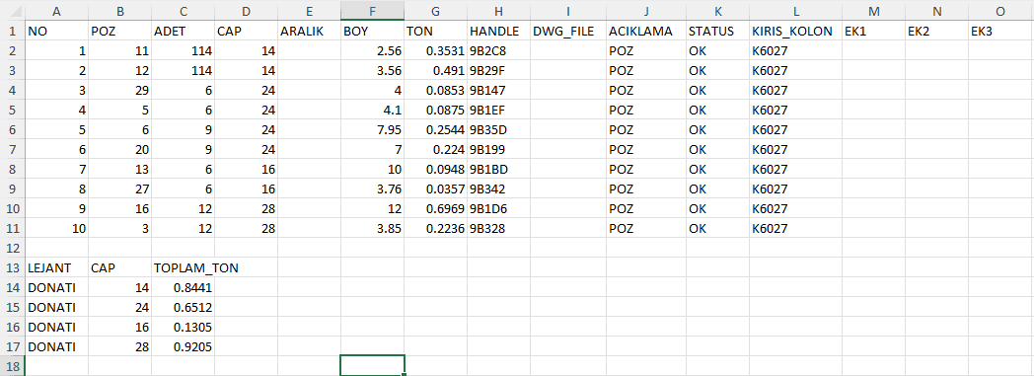Select TON value 0.3531

pyautogui.click(x=436, y=50)
